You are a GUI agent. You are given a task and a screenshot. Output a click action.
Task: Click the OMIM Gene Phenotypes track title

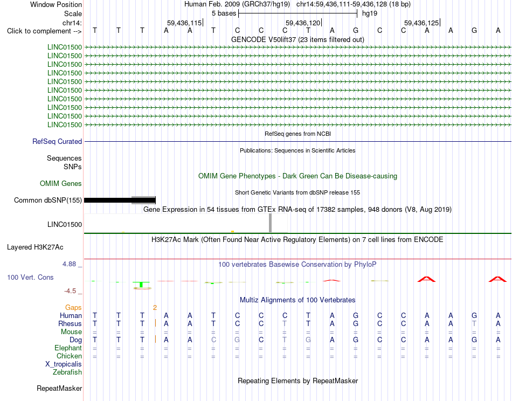[x=297, y=176]
